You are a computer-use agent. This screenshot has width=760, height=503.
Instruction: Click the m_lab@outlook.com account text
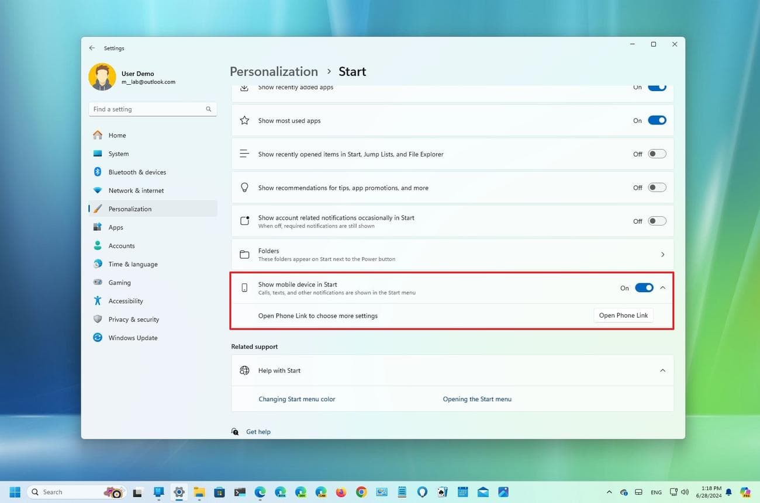click(148, 82)
